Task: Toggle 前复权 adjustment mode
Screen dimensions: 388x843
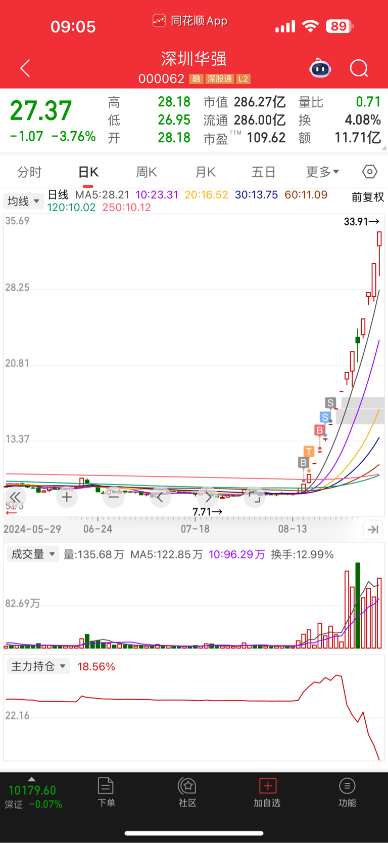Action: (x=368, y=197)
